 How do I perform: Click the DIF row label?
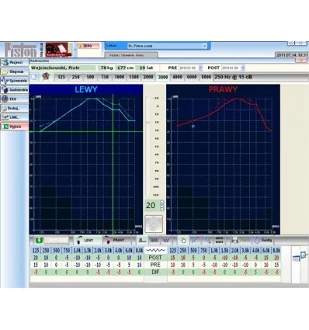[155, 273]
